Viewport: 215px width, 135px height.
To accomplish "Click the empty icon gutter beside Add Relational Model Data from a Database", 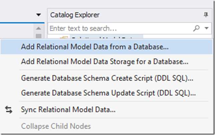I will coord(10,47).
